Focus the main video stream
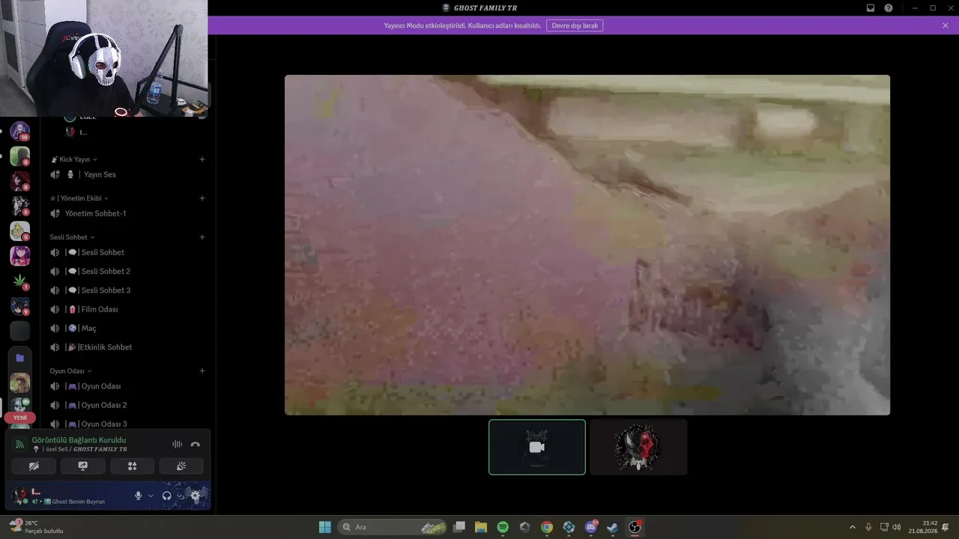 pos(587,245)
